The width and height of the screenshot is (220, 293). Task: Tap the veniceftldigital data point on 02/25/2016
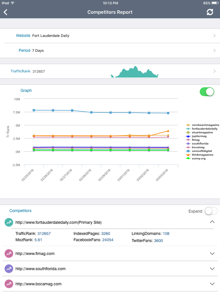coord(34,110)
